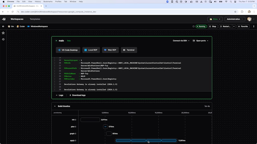
Task: Click the Local RDP button
Action: (x=91, y=50)
